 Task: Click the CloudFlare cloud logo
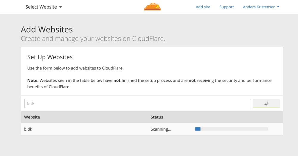click(152, 7)
